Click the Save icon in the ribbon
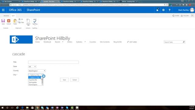This screenshot has height=110, width=195. pos(3,21)
